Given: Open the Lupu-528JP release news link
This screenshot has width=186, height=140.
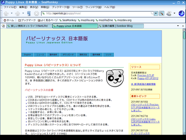Looking at the screenshot, I should 145,122.
